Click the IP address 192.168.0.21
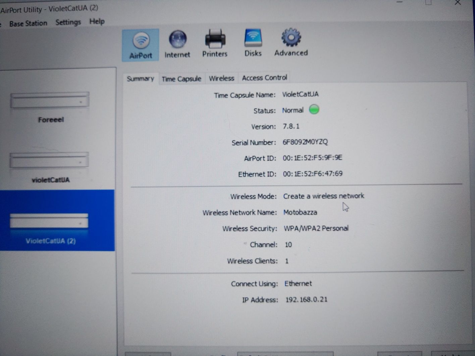 (x=306, y=299)
